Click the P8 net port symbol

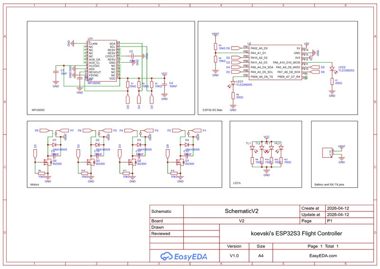[x=46, y=131]
